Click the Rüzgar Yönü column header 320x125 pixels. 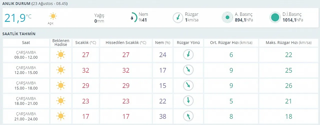[188, 43]
